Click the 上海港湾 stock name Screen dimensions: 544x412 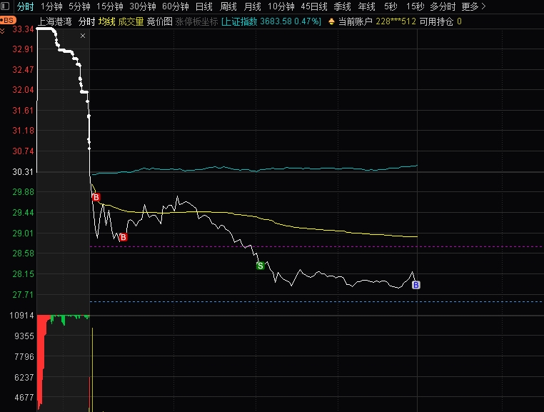[x=54, y=21]
